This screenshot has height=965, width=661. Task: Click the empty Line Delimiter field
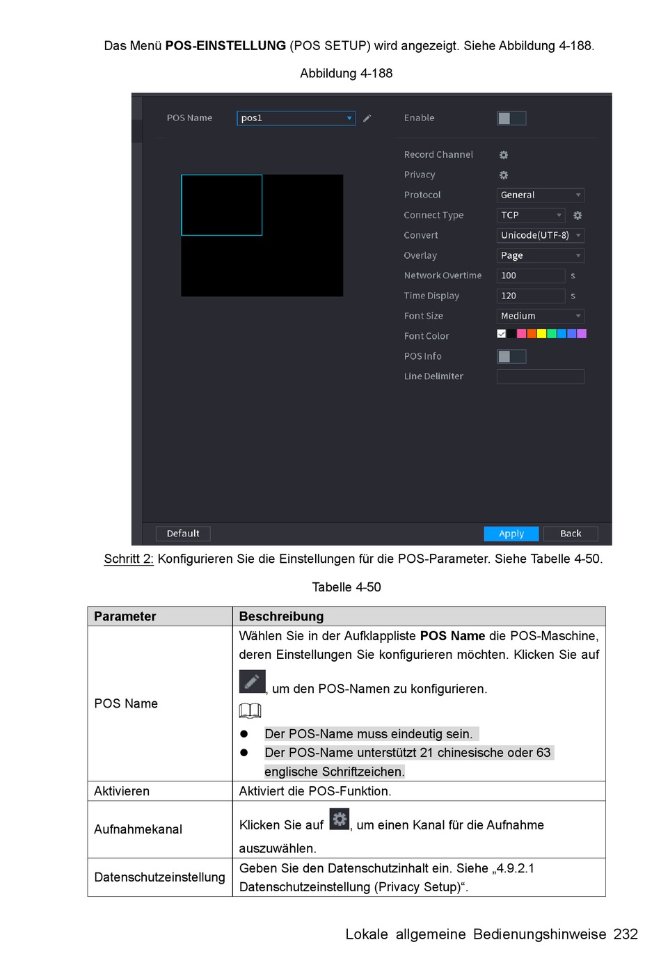[x=540, y=376]
